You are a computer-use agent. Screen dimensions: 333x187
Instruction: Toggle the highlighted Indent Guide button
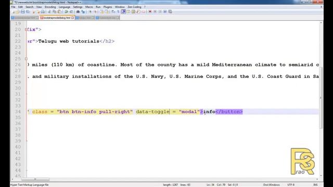[123, 11]
